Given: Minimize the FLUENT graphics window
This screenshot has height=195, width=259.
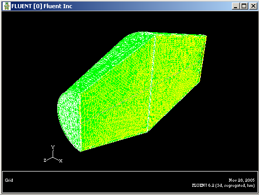Looking at the screenshot, I should pos(236,6).
